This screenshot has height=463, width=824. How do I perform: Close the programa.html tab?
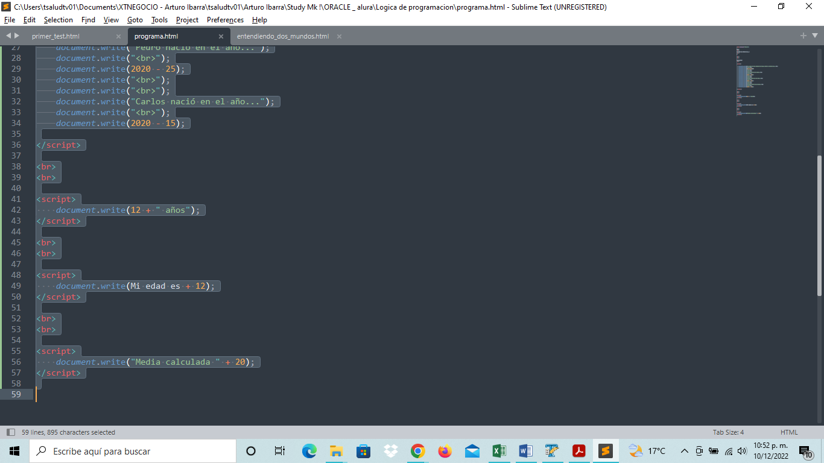click(221, 36)
